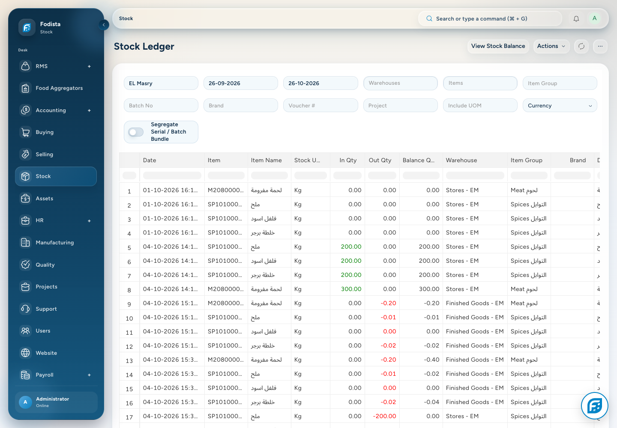Click the Fodista logo icon in sidebar
Image resolution: width=617 pixels, height=428 pixels.
tap(27, 27)
